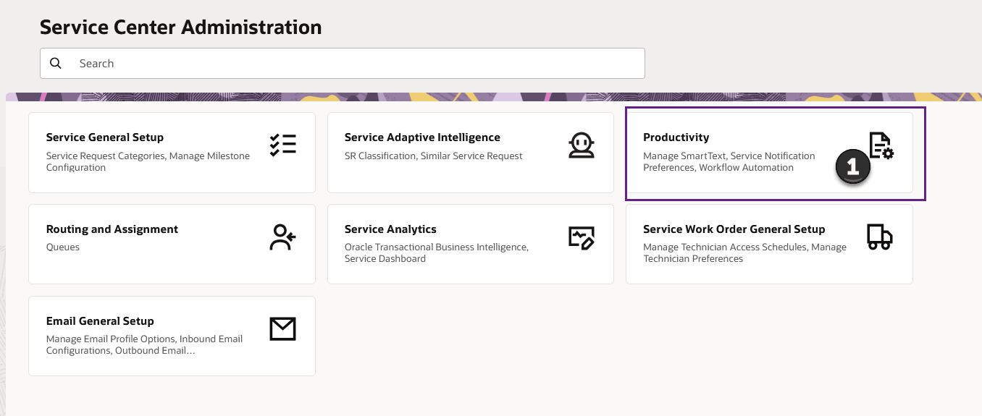The height and width of the screenshot is (416, 982).
Task: Select the Service Work Order General Setup title
Action: (734, 229)
